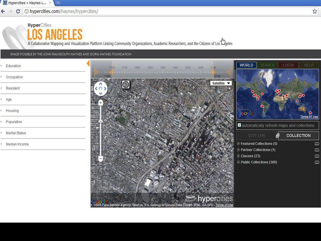Open book icon for Classes
This screenshot has height=241, width=321.
point(317,156)
